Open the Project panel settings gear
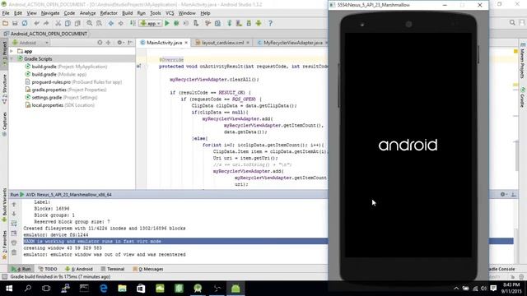527x296 pixels. click(120, 43)
